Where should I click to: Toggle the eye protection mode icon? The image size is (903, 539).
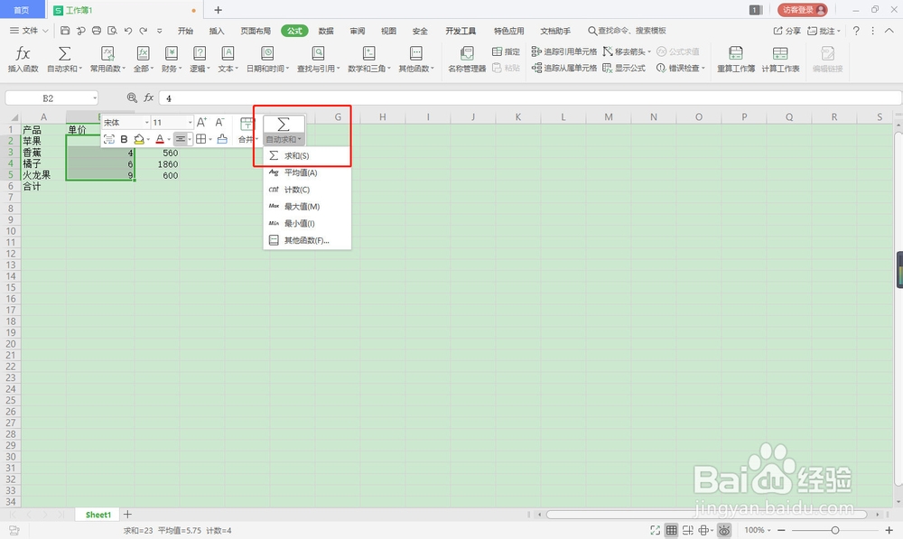click(724, 530)
